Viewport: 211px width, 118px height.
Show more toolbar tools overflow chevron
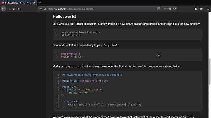pos(201,9)
